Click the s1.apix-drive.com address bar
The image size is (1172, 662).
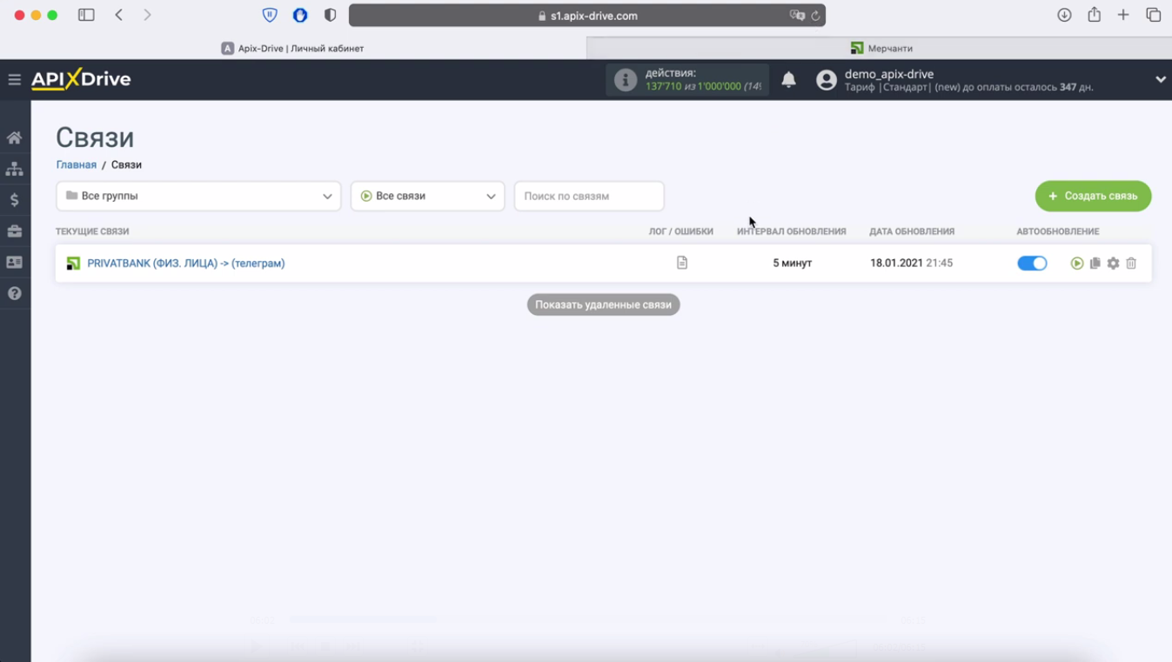click(x=587, y=16)
